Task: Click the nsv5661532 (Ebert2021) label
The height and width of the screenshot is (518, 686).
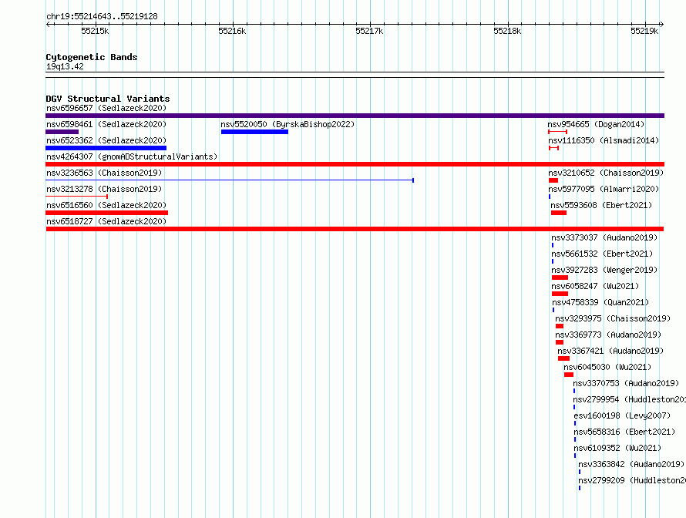Action: pos(602,254)
